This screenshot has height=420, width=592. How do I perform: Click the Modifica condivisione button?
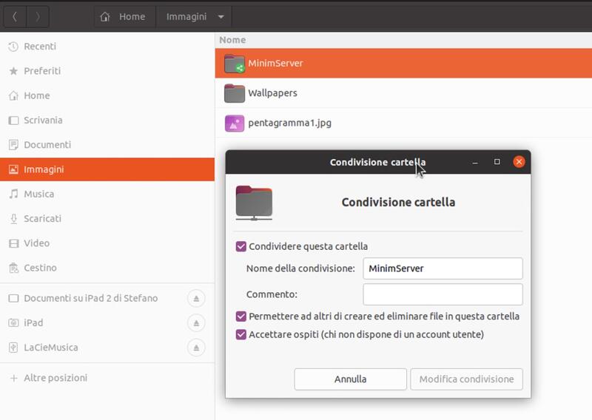tap(466, 379)
